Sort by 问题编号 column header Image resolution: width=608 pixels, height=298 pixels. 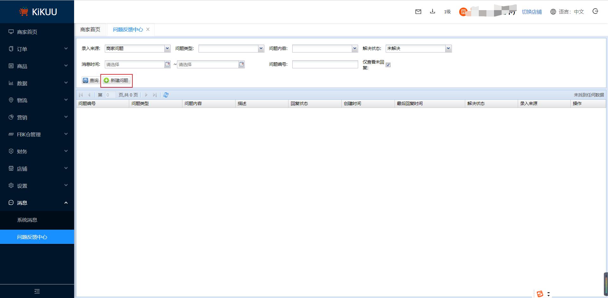click(103, 103)
